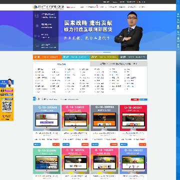
Task: Click blue button next to the QQ icon
Action: [x=9, y=94]
